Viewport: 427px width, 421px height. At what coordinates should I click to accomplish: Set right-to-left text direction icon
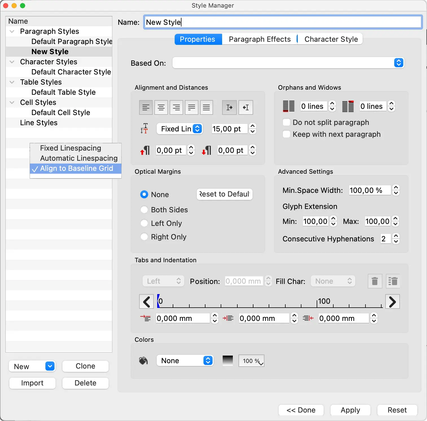[246, 107]
